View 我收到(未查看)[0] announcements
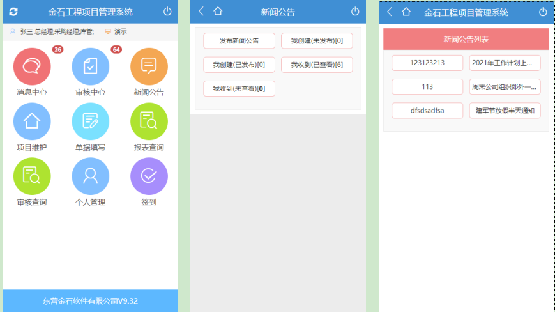Screen dimensions: 555x312 coord(239,88)
